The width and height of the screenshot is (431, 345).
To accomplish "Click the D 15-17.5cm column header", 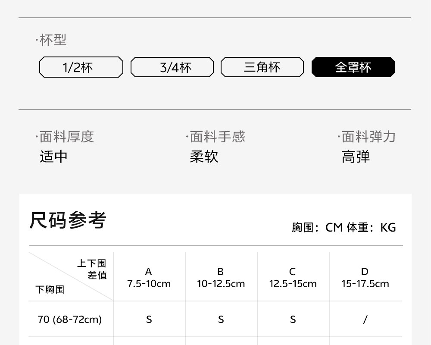I will point(365,277).
